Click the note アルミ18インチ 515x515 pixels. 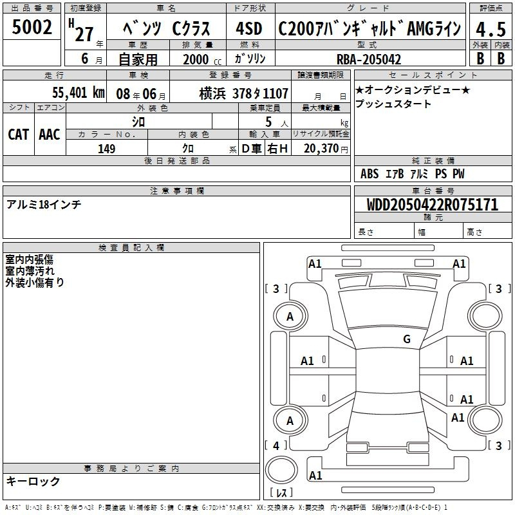[x=44, y=205]
